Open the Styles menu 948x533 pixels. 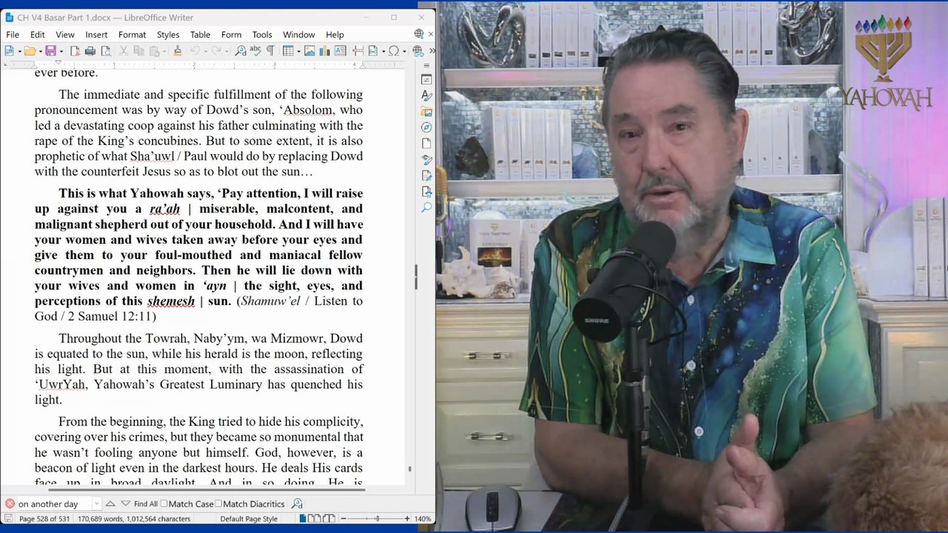(x=168, y=35)
